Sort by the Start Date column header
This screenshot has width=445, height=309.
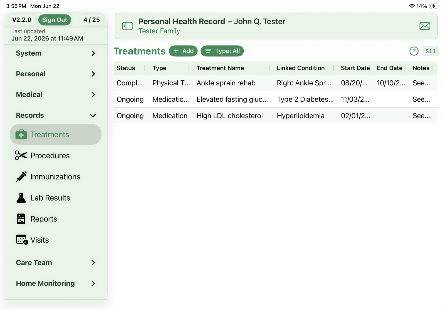[355, 68]
